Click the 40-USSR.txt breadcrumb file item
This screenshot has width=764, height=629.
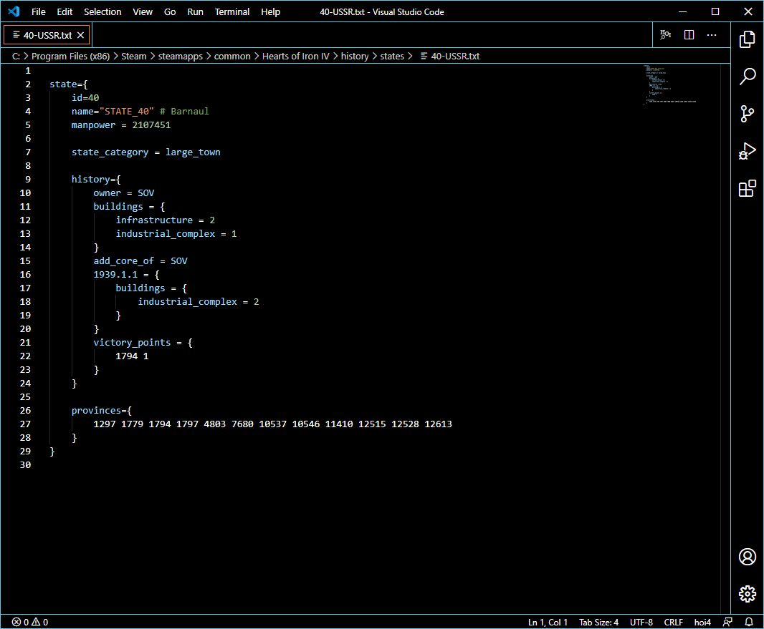pyautogui.click(x=450, y=56)
